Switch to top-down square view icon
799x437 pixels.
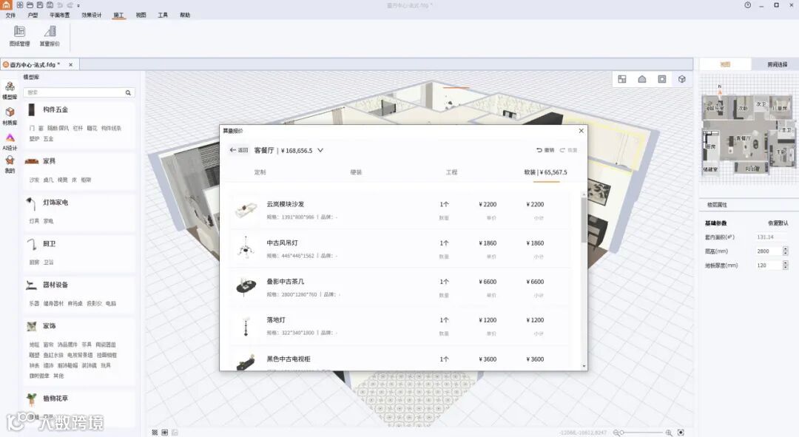coord(662,79)
